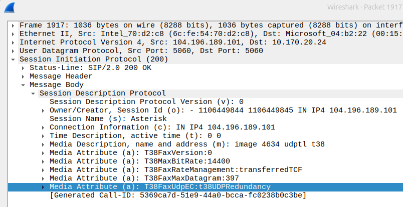Expand Internet Protocol Version 4 section
The image size is (403, 207).
13,42
